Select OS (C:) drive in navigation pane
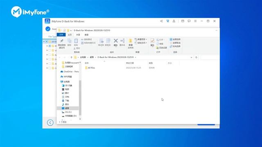Viewport: 262px width, 147px height. click(x=67, y=112)
